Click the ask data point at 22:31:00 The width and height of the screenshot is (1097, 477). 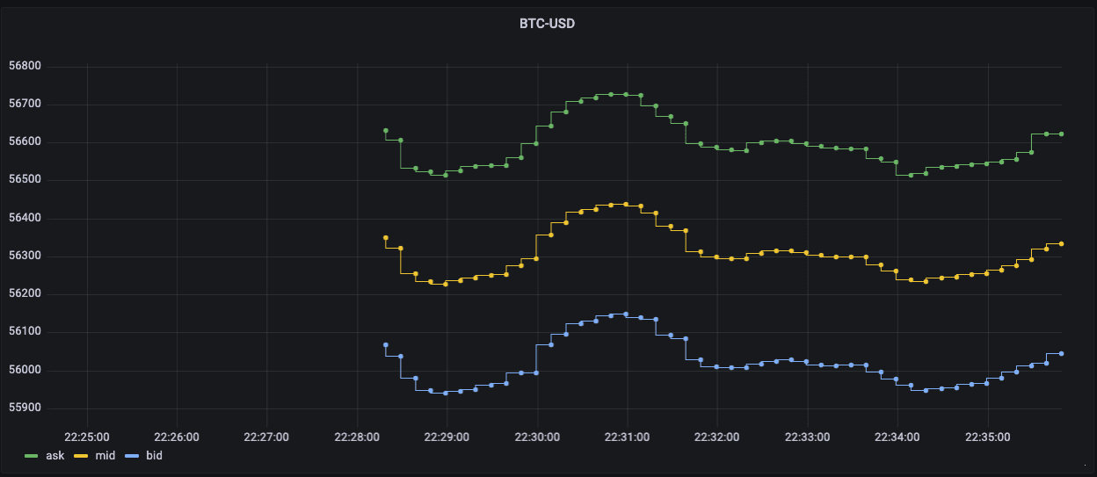[626, 94]
